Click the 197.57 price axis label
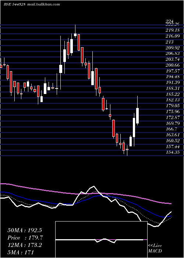 click(x=173, y=71)
